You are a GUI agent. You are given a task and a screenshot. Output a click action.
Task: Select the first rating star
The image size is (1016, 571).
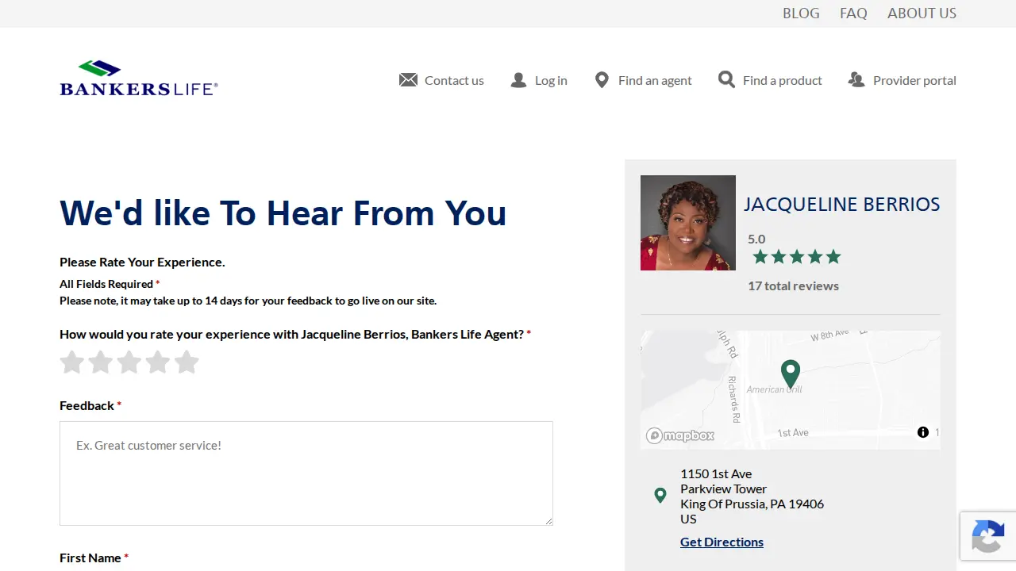pyautogui.click(x=72, y=362)
